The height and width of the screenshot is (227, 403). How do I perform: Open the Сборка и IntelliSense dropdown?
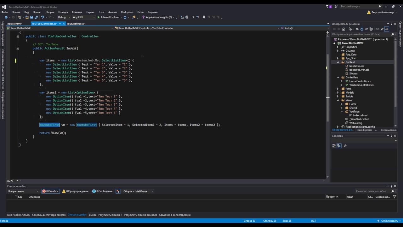coord(138,191)
